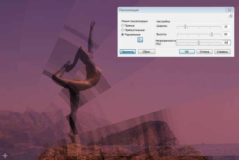Close the Пикселизация dialog window

230,10
